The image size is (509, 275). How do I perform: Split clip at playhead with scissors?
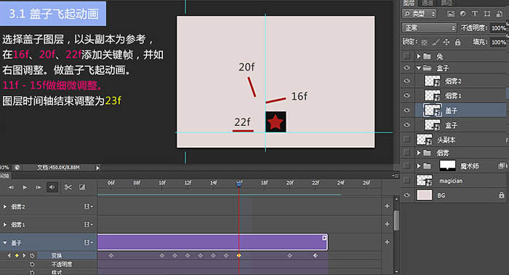(x=68, y=187)
